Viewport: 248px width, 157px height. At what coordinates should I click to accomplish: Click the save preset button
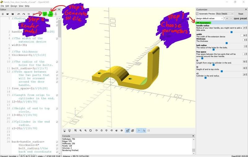click(x=240, y=19)
